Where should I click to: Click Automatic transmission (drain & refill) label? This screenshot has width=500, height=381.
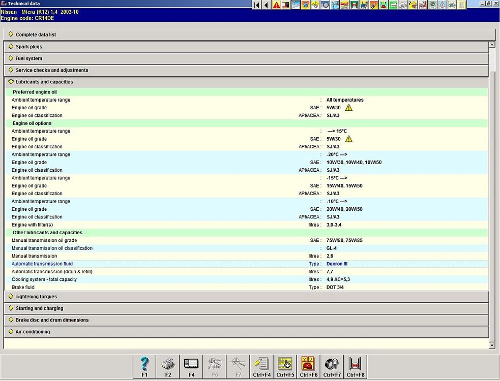coord(52,271)
